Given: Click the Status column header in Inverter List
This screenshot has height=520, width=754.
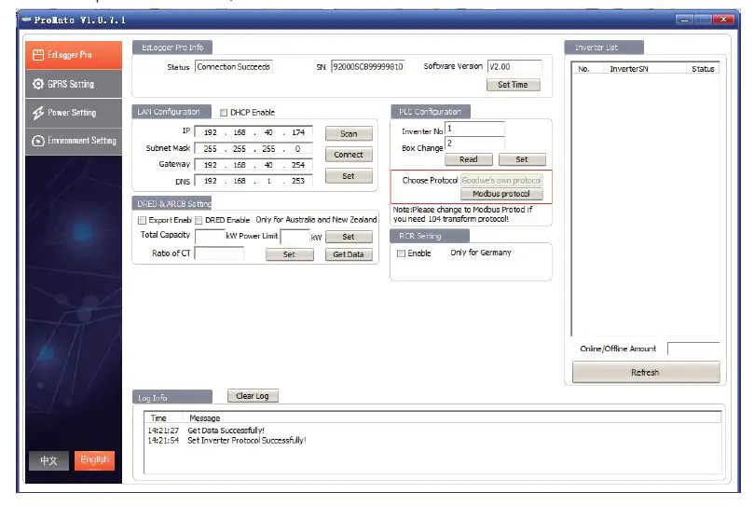Looking at the screenshot, I should (703, 69).
